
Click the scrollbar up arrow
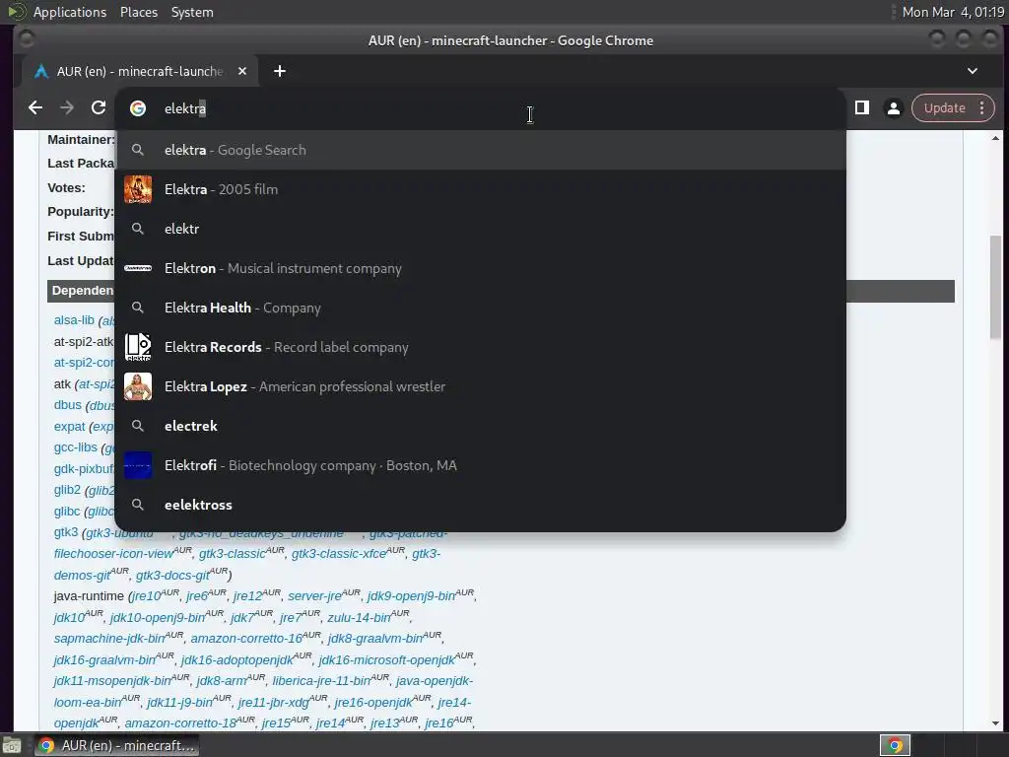(x=995, y=138)
